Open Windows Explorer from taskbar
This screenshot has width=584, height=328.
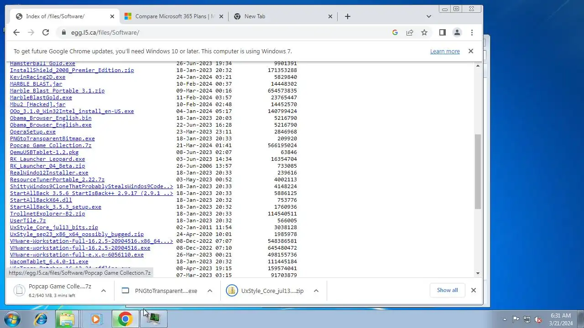[67, 319]
